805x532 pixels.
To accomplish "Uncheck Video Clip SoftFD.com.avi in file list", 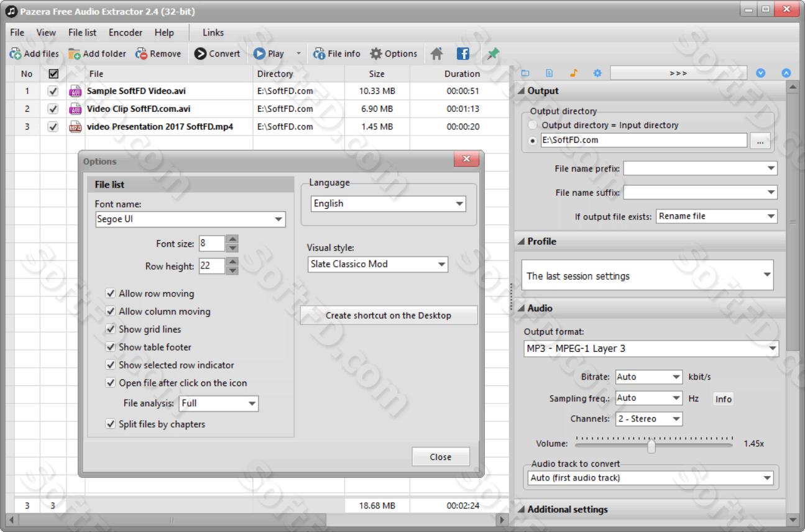I will [53, 108].
